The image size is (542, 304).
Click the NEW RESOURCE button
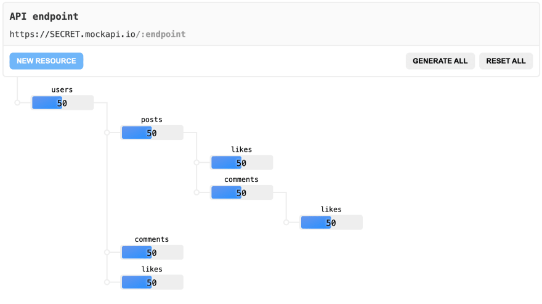46,61
